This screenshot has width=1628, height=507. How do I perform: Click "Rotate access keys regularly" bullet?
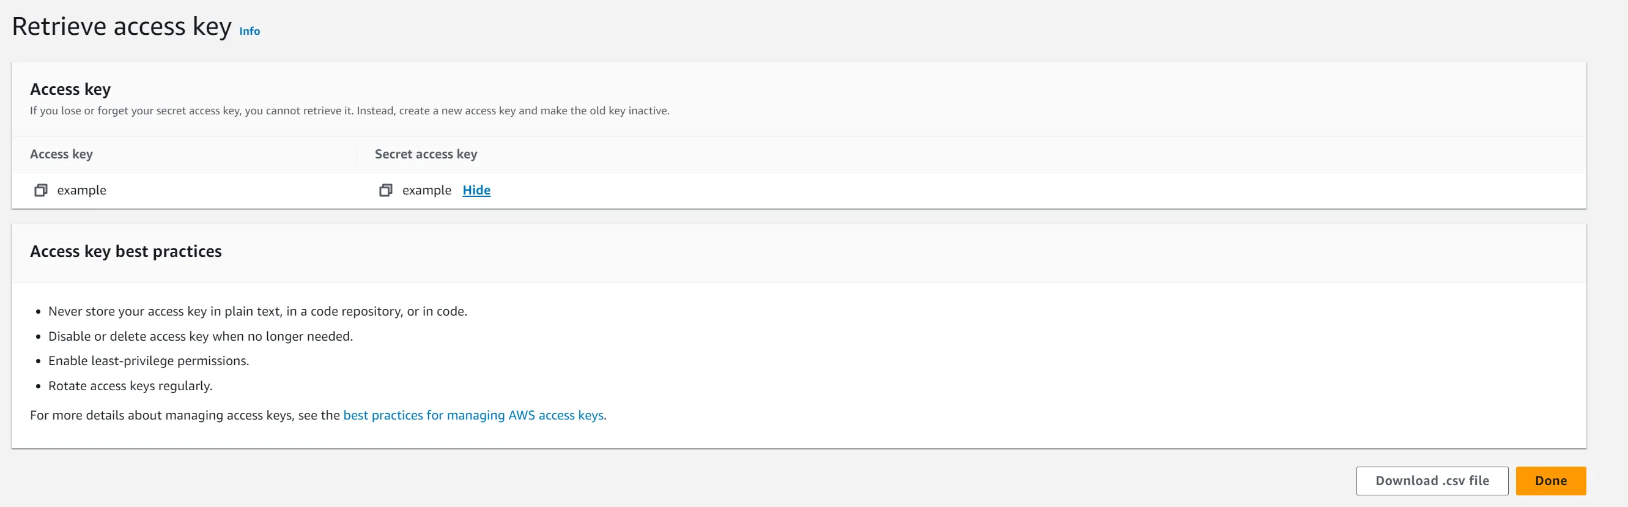pos(130,386)
